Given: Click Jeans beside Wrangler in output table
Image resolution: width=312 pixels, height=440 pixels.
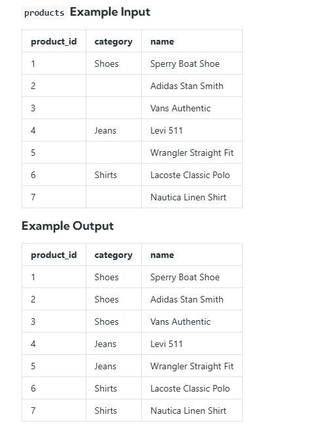Looking at the screenshot, I should point(105,366).
